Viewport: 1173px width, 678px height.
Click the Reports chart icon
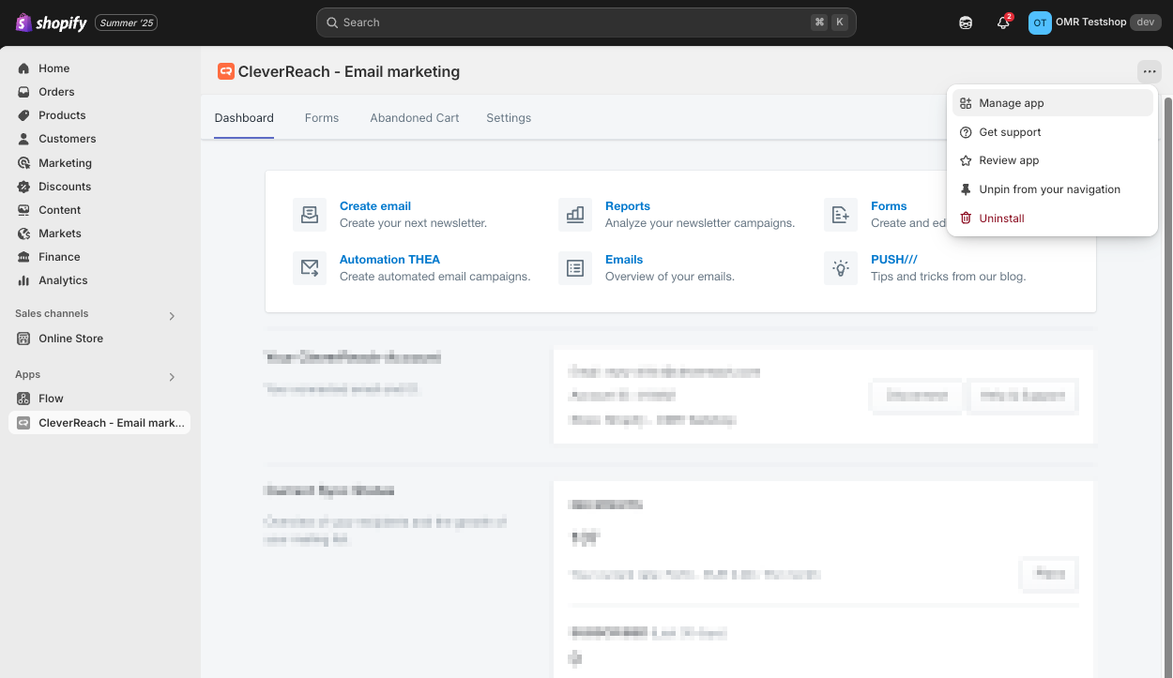pyautogui.click(x=575, y=215)
